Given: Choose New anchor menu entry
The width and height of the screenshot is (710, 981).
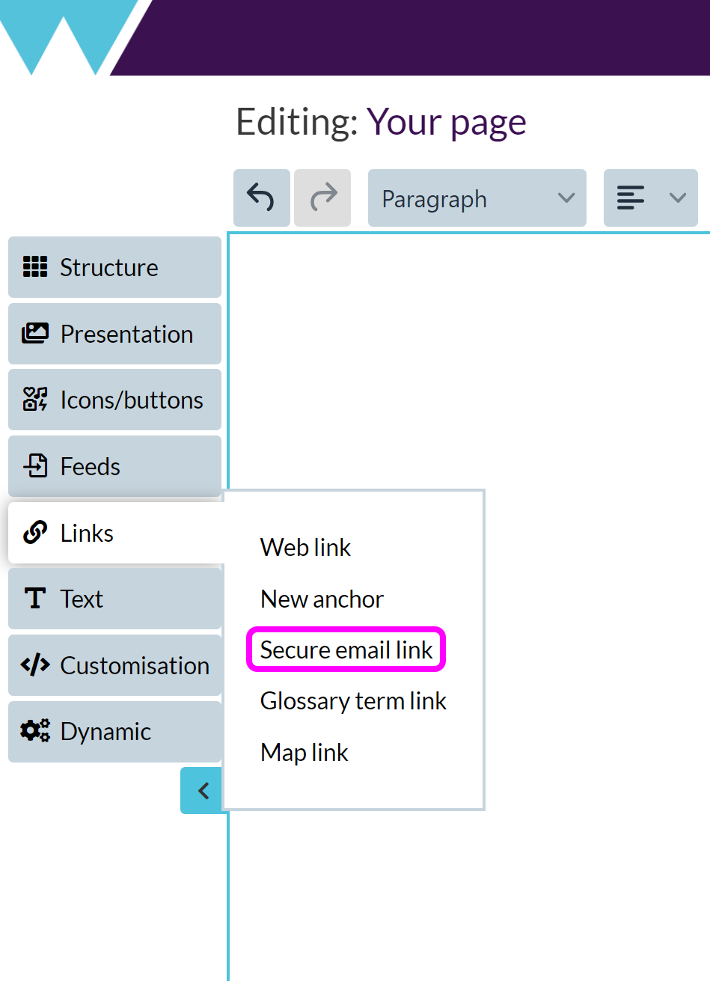Looking at the screenshot, I should [x=322, y=599].
